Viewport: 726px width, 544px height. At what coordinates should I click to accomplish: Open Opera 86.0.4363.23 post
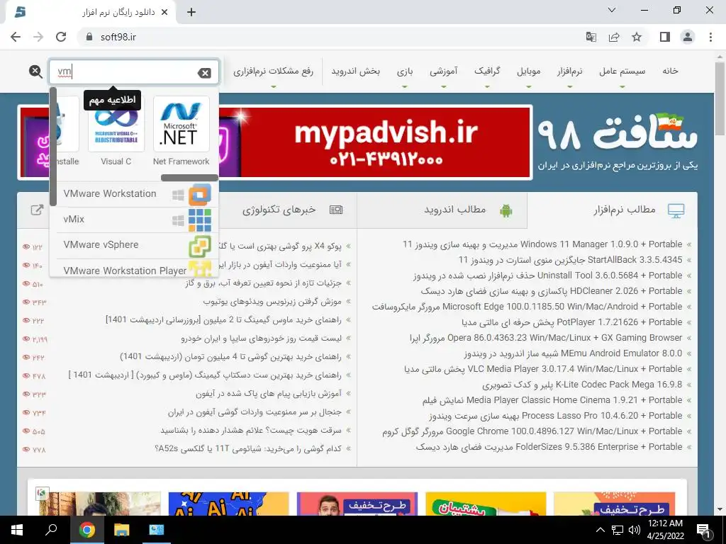point(546,338)
